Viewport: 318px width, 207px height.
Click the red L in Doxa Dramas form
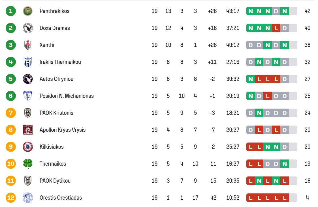pos(276,28)
